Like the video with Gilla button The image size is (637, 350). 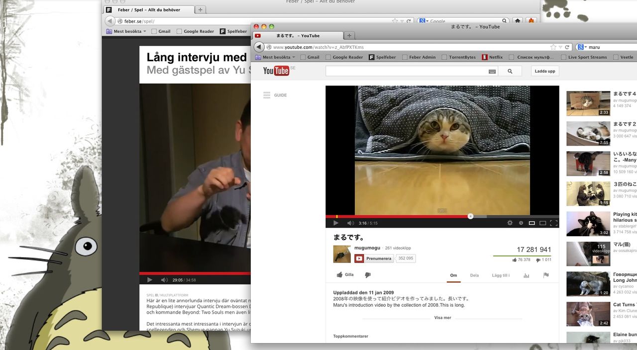(345, 275)
